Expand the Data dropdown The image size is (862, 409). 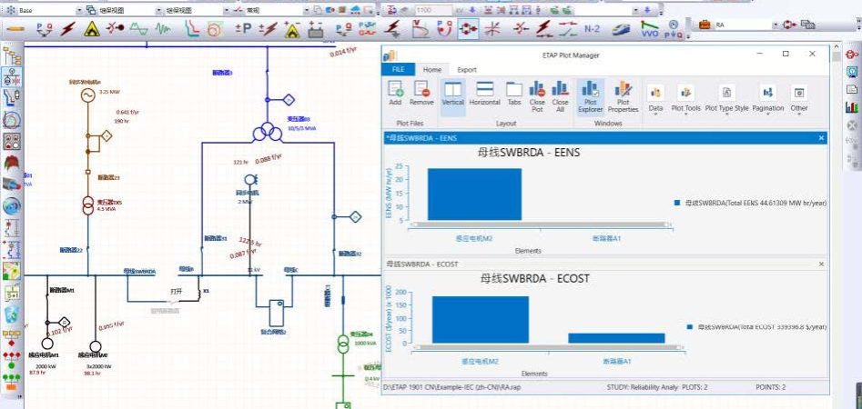(655, 97)
